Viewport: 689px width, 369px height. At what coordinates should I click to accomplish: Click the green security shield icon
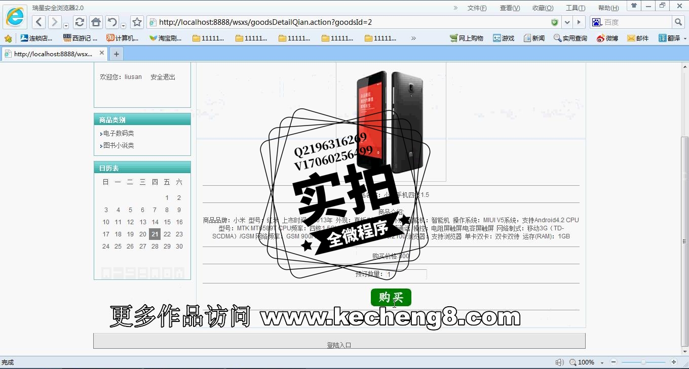tap(555, 22)
